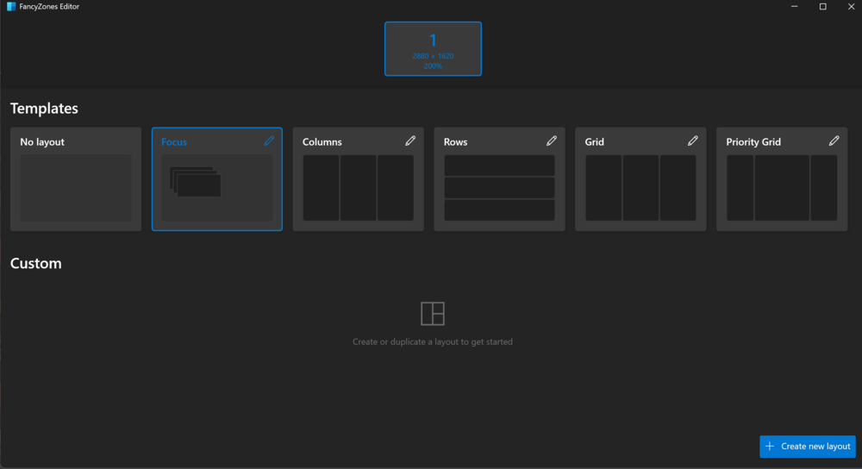862x469 pixels.
Task: Select monitor 1 at 2880 × 1620
Action: tap(434, 49)
